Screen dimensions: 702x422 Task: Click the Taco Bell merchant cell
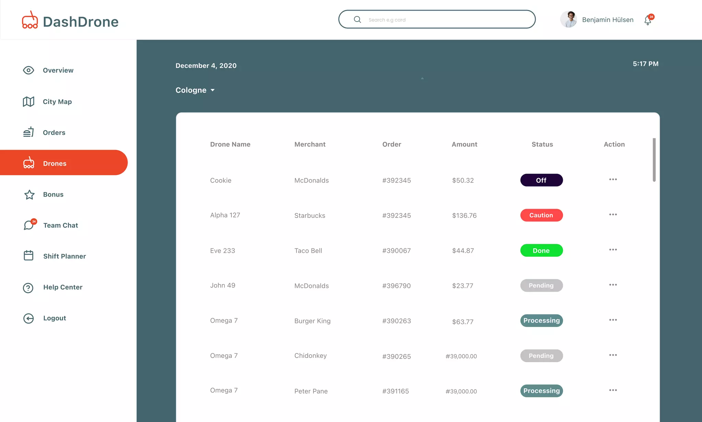pos(308,251)
